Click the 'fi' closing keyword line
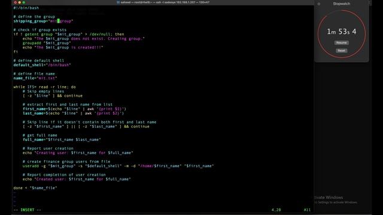This screenshot has height=215, width=383. (16, 52)
